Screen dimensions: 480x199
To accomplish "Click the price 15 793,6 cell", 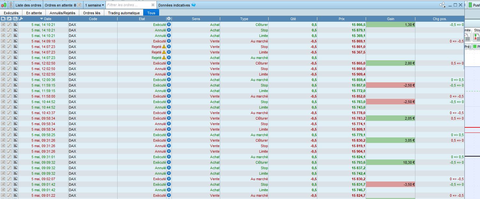I will [x=342, y=162].
